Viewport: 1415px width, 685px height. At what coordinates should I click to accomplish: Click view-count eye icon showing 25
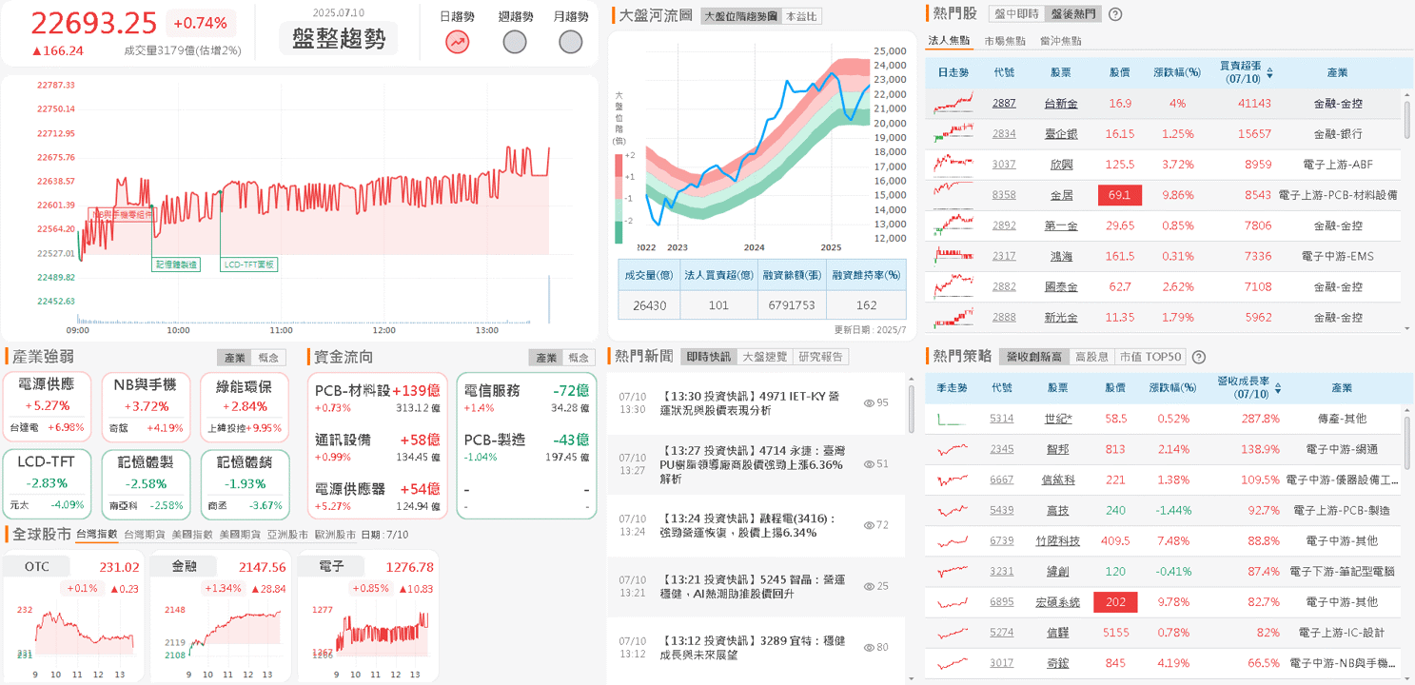(869, 586)
